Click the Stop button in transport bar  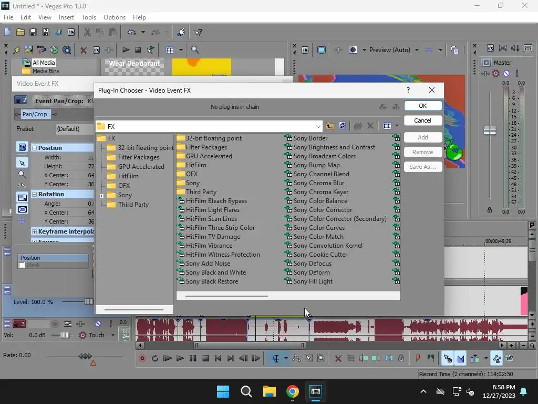pyautogui.click(x=205, y=358)
